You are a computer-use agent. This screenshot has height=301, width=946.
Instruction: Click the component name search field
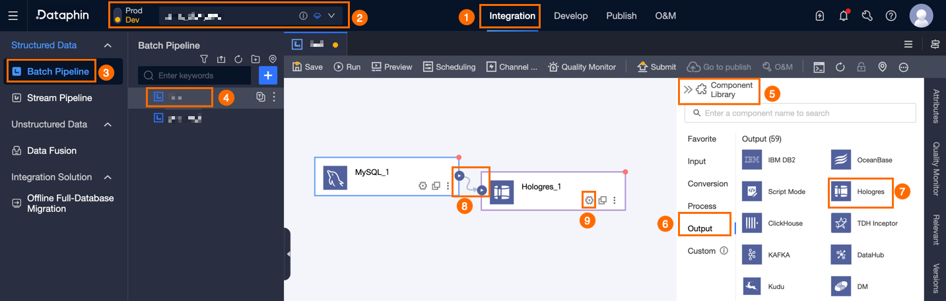pos(800,113)
